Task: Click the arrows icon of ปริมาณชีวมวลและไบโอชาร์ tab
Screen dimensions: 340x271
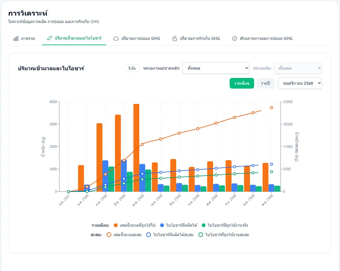Action: [x=50, y=38]
